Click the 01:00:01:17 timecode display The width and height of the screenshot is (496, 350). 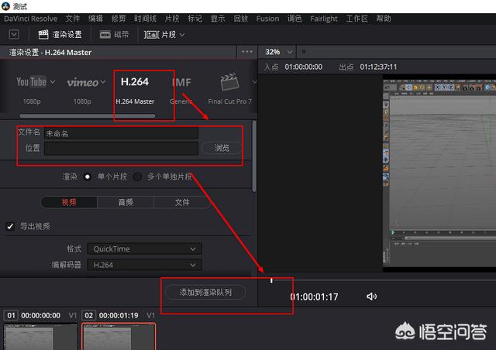point(314,297)
